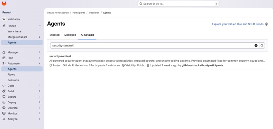The width and height of the screenshot is (273, 129).
Task: Click the Analyze chart icon
Action: (x=4, y=119)
